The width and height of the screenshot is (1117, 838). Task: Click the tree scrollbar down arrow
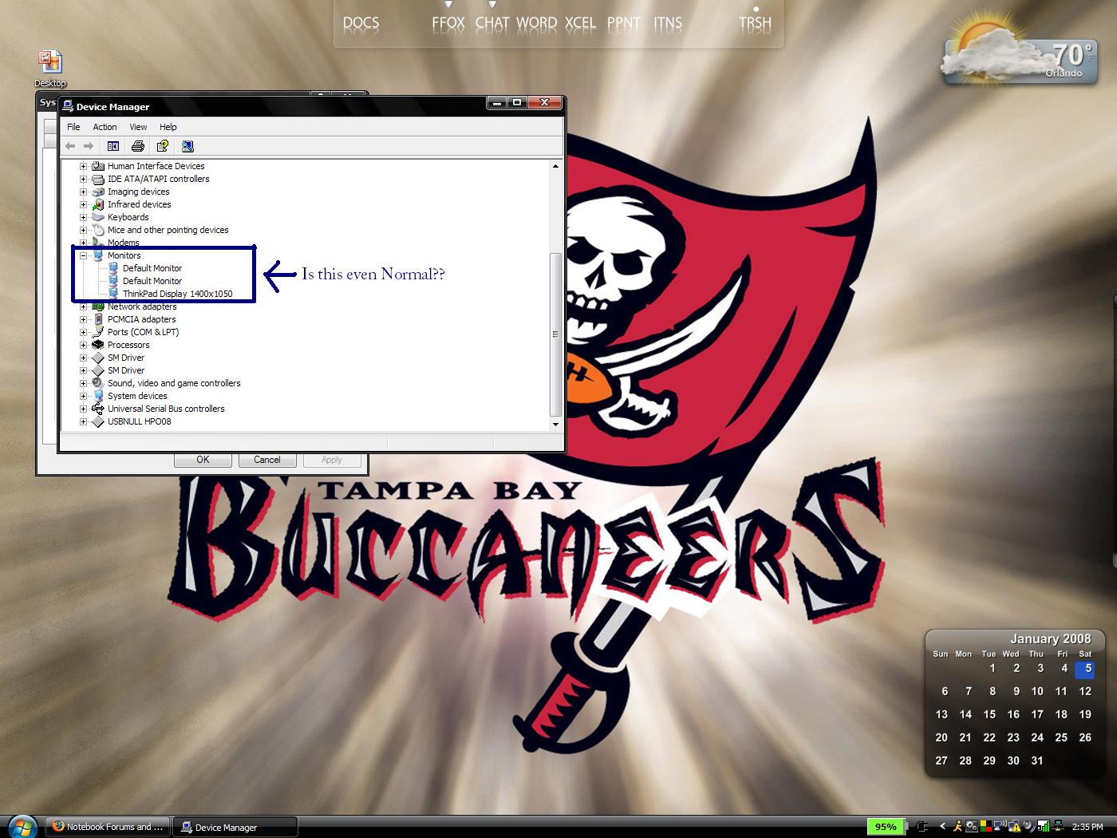(x=556, y=425)
